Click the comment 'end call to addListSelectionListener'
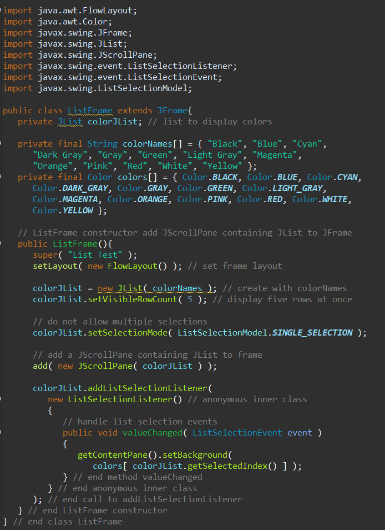Viewport: 385px width, 530px height. (145, 500)
